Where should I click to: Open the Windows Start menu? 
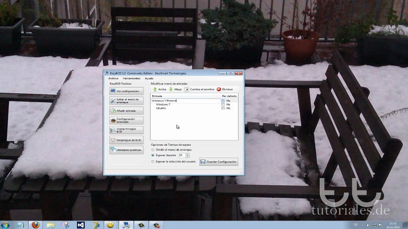[x=5, y=225]
